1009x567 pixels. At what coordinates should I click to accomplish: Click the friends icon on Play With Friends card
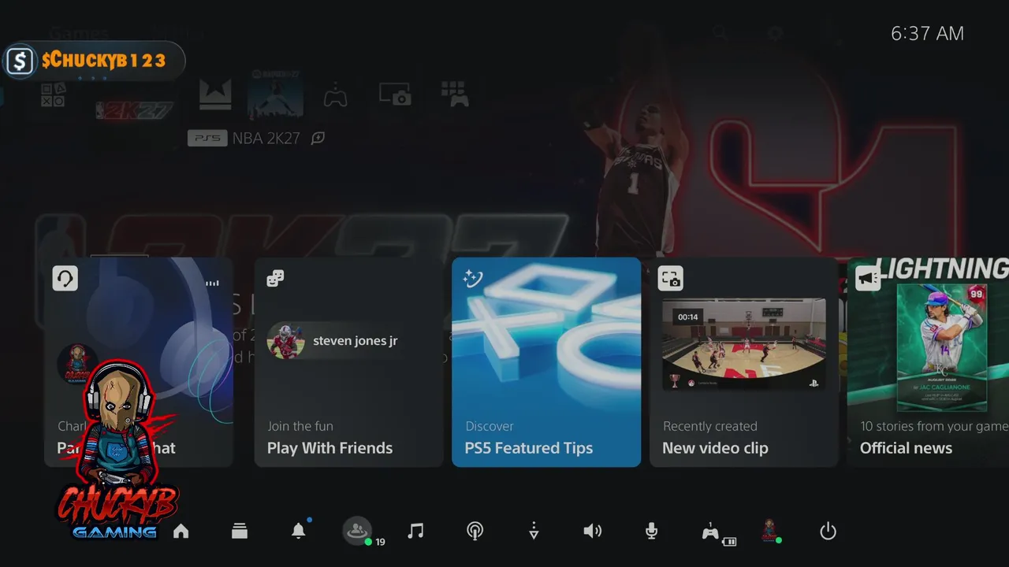(275, 278)
